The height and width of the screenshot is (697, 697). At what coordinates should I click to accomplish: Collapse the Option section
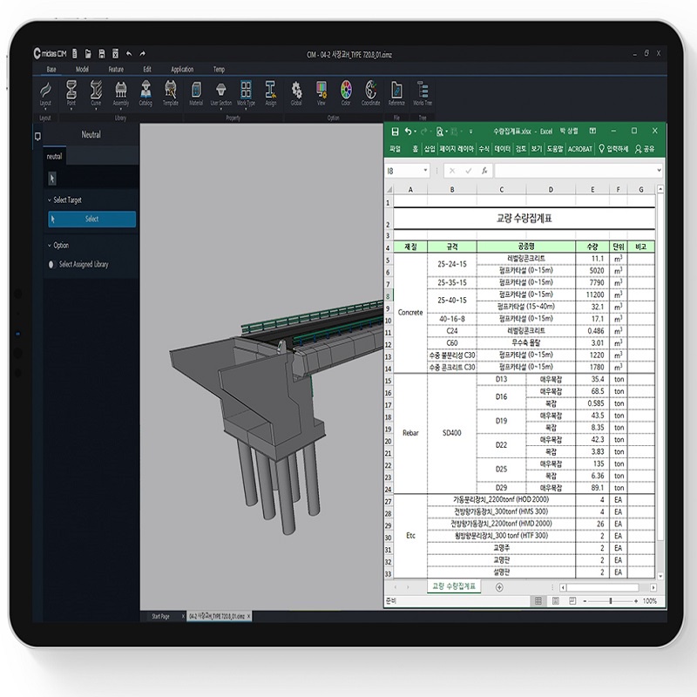(50, 246)
